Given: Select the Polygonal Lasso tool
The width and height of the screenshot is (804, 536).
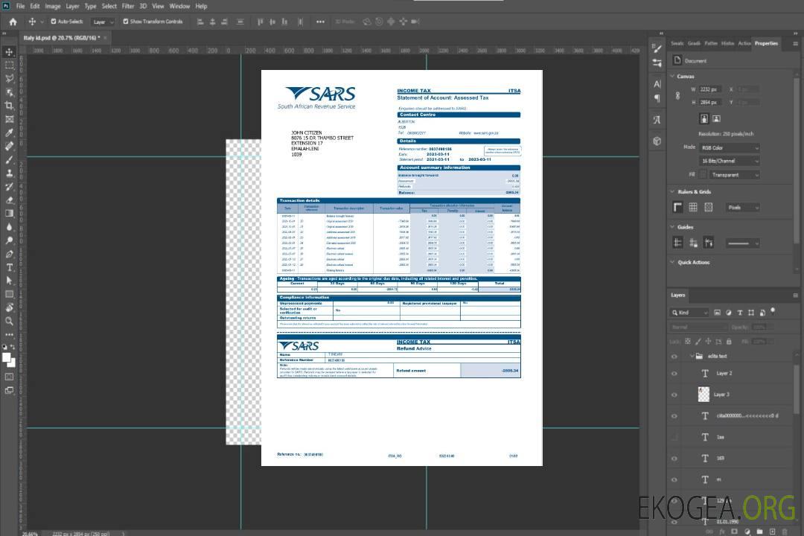Looking at the screenshot, I should 9,78.
